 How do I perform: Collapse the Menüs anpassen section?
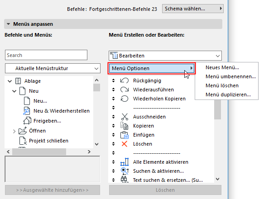pyautogui.click(x=8, y=24)
